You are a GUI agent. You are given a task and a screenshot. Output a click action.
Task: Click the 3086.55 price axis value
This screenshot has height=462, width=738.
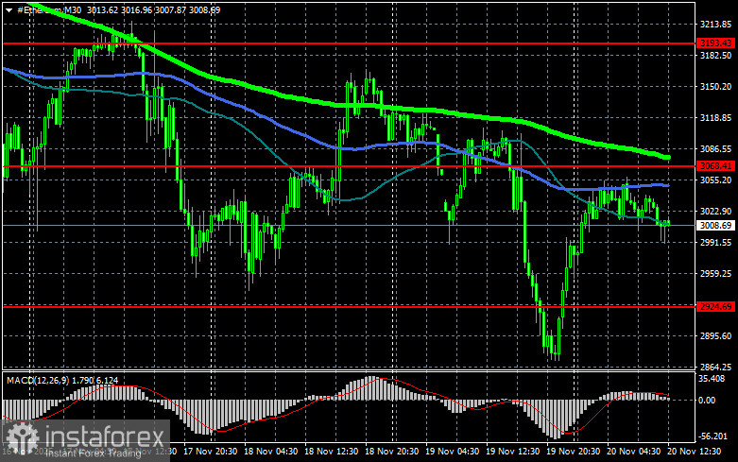[x=715, y=148]
